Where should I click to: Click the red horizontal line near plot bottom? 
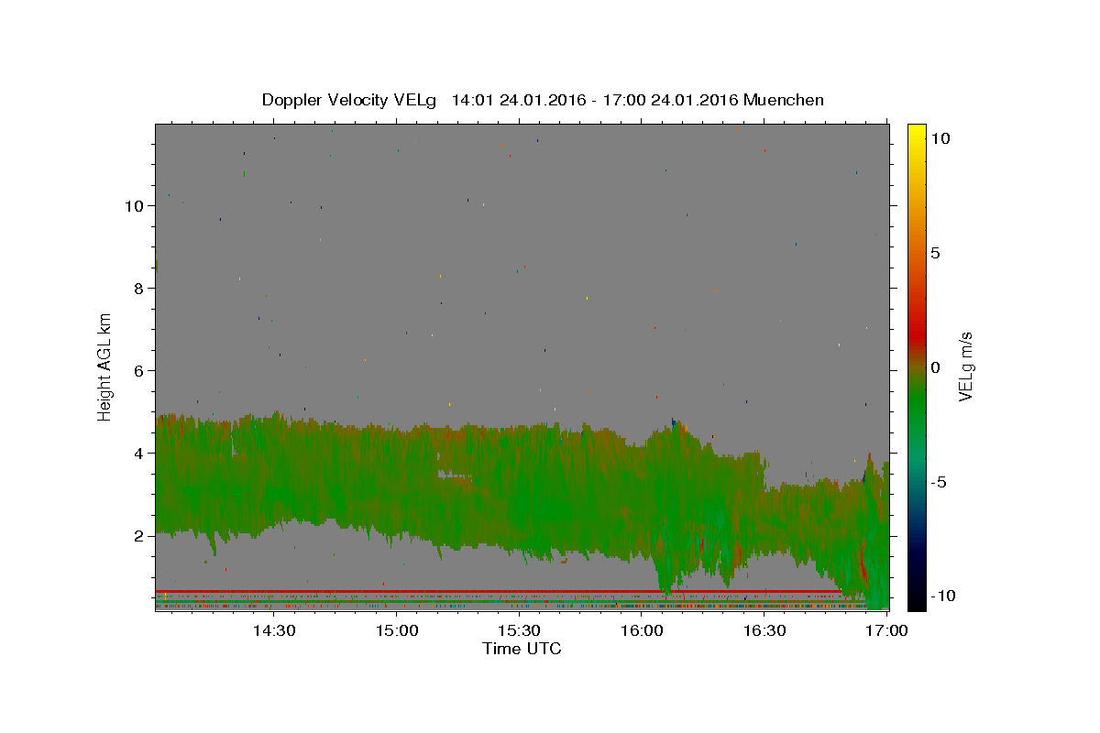[x=500, y=591]
